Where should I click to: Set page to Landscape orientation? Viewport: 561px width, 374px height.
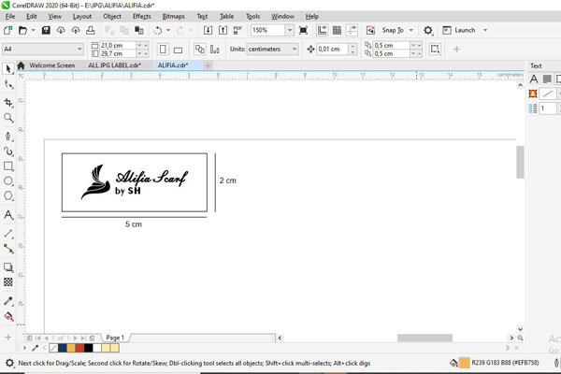178,50
